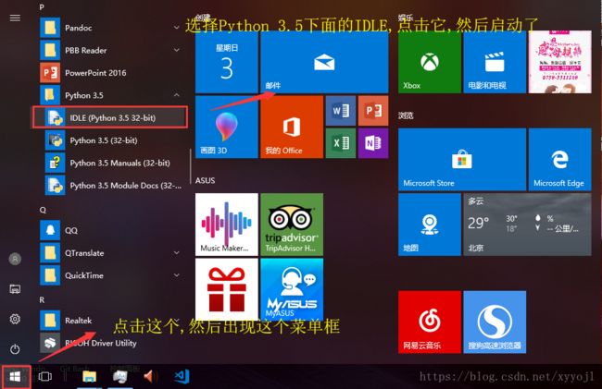Image resolution: width=602 pixels, height=389 pixels.
Task: Open the NetEase Cloud Music (网易云音乐) tile
Action: coord(429,322)
